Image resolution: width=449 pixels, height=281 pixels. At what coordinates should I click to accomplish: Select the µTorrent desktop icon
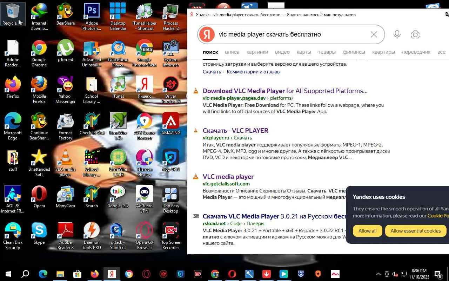pyautogui.click(x=66, y=51)
